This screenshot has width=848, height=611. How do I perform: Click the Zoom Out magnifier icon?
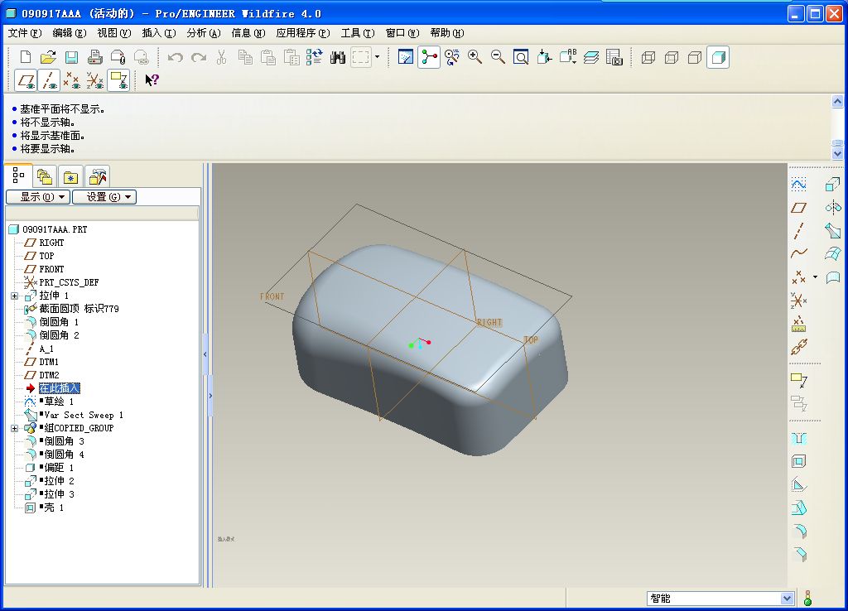pos(498,57)
